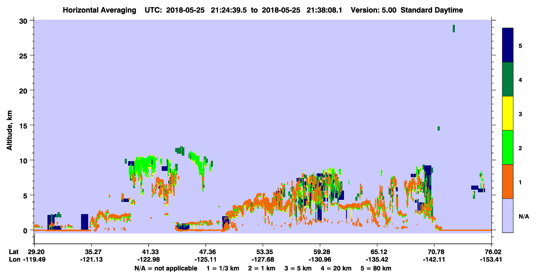This screenshot has height=280, width=546.
Task: Click longitude value -127.68
Action: (262, 260)
